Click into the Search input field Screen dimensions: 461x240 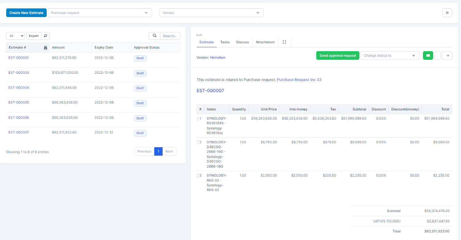170,36
